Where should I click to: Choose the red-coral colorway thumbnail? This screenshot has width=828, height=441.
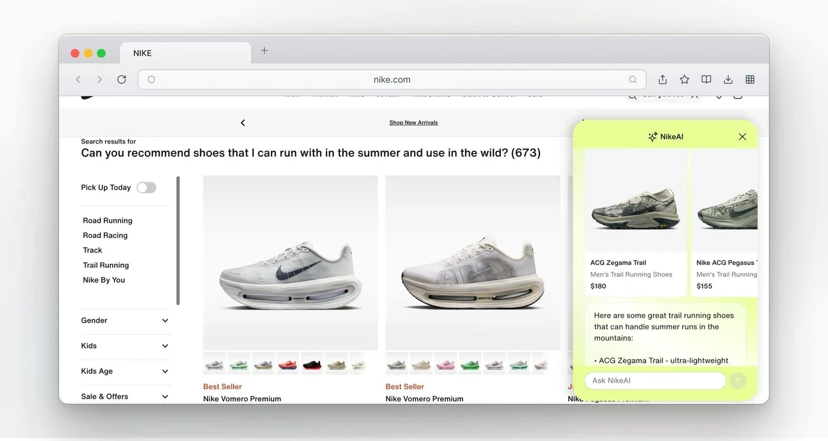[x=288, y=364]
